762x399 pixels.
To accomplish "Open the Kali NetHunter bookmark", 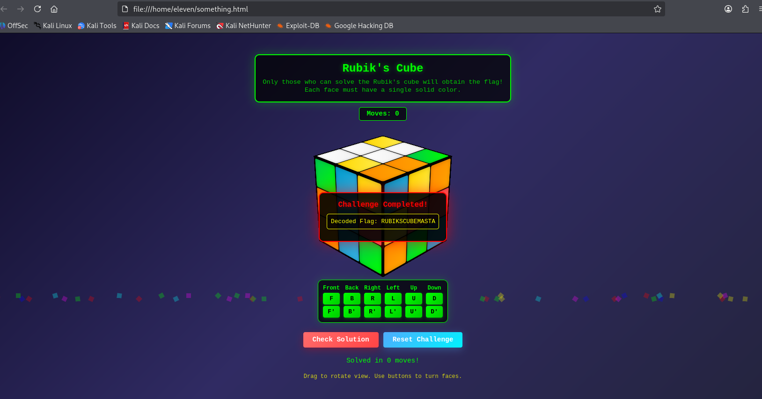I will pos(244,26).
